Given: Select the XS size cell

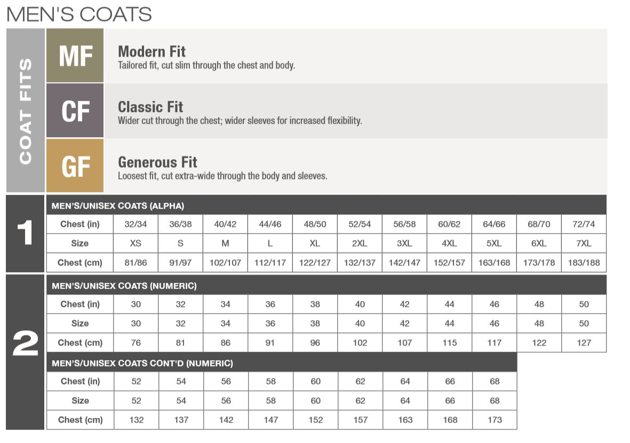Looking at the screenshot, I should pyautogui.click(x=136, y=243).
